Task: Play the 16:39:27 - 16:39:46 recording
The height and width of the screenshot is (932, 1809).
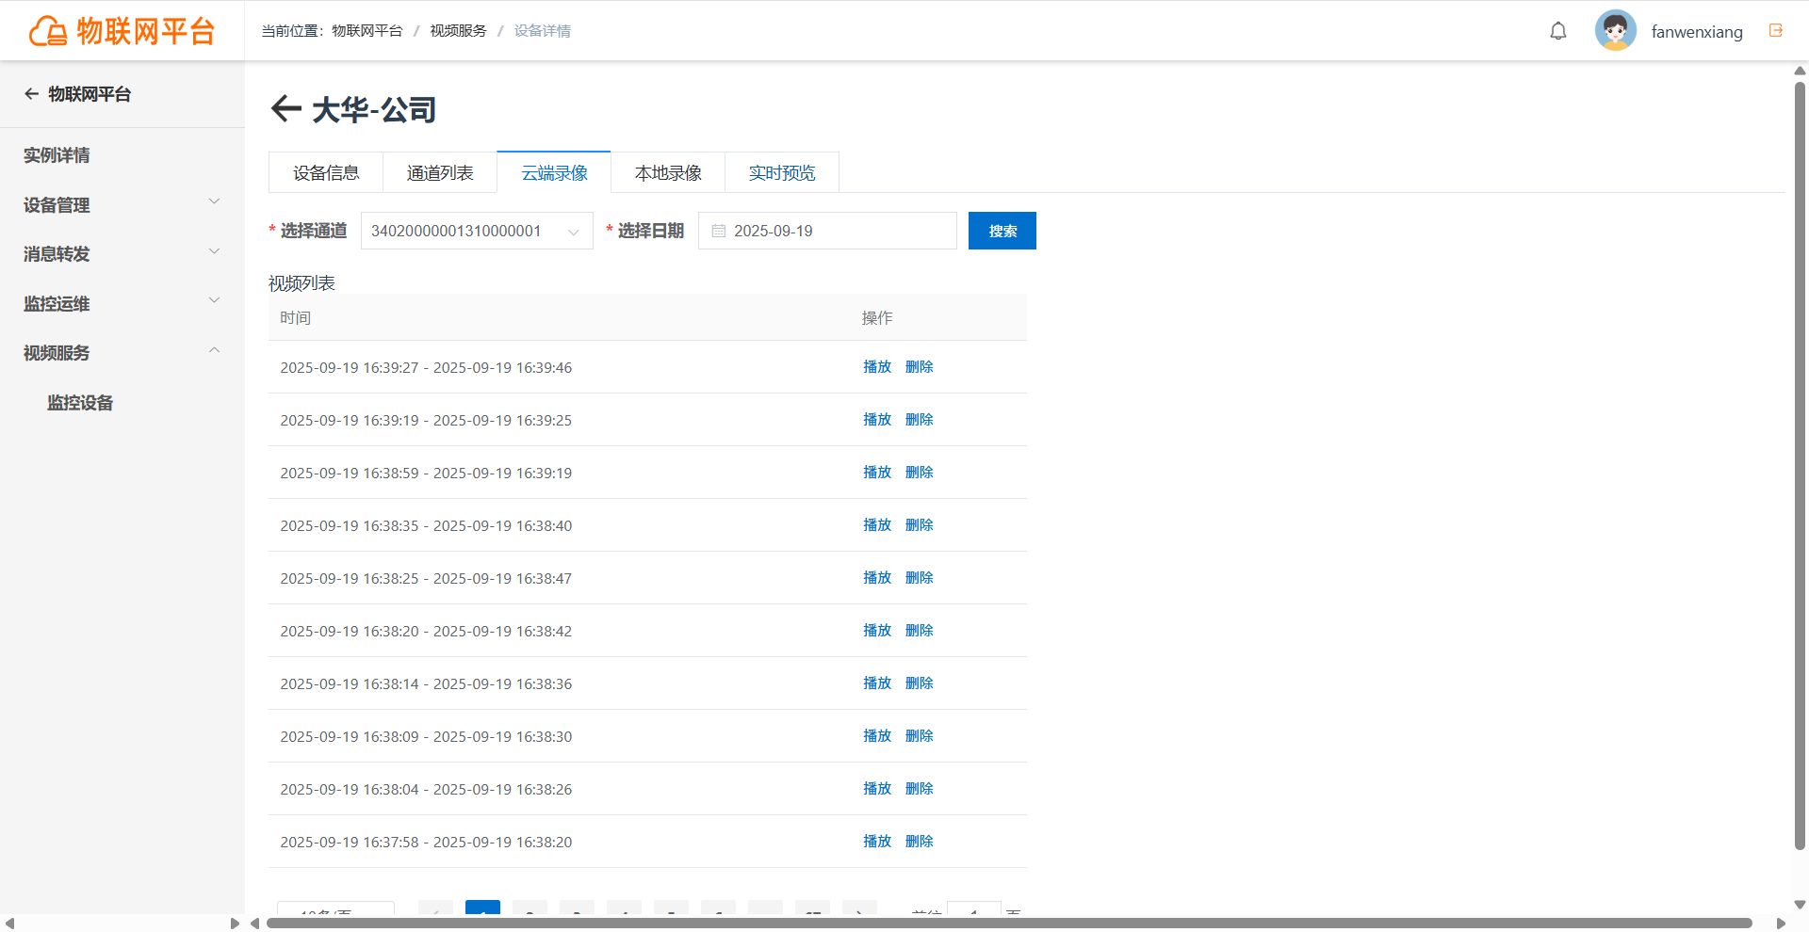Action: coord(877,367)
